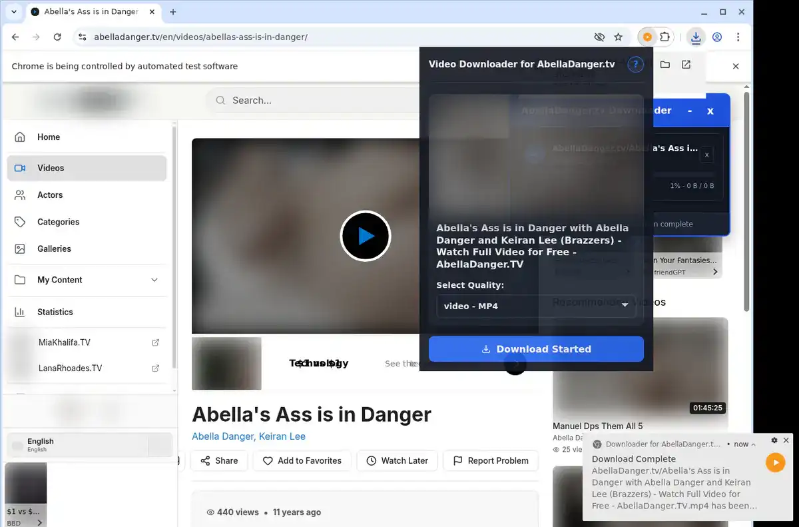799x527 pixels.
Task: Open the Chrome three-dot menu
Action: (x=738, y=37)
